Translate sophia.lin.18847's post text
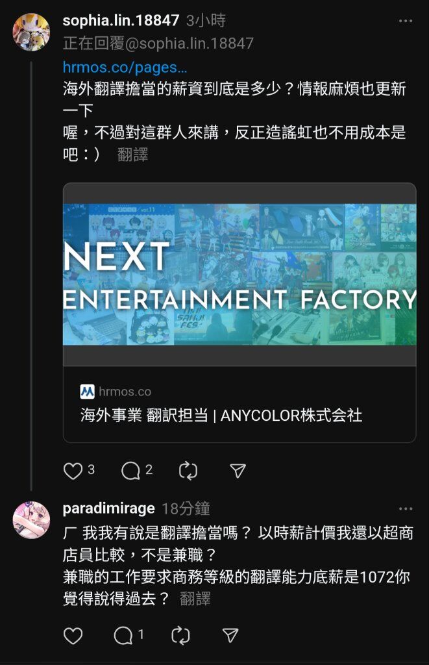The height and width of the screenshot is (665, 429). (x=132, y=155)
